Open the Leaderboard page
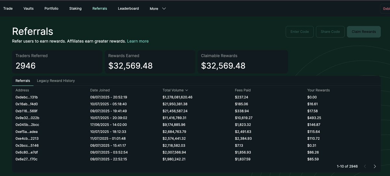This screenshot has height=176, width=390. coord(128,8)
